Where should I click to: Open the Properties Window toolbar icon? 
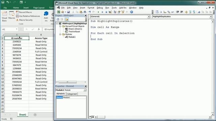pos(119,12)
